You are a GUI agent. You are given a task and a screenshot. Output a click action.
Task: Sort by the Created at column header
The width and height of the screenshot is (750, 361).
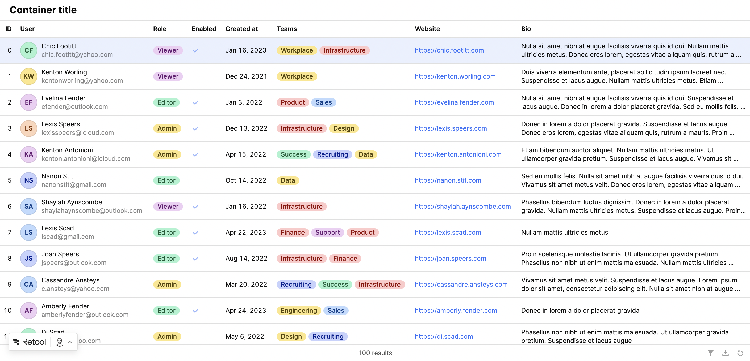pos(241,29)
